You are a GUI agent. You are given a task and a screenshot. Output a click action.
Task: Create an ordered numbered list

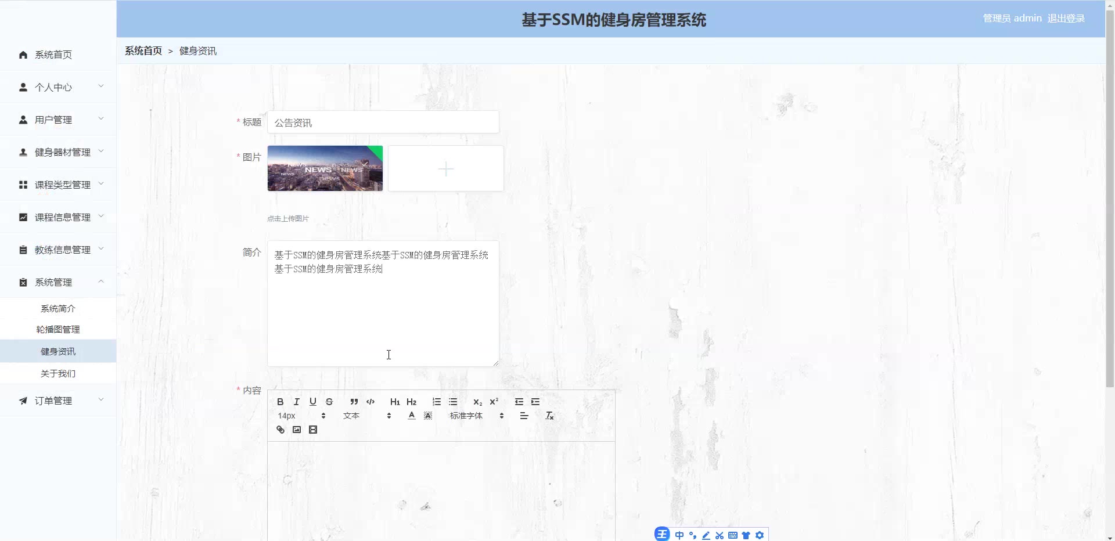click(437, 402)
